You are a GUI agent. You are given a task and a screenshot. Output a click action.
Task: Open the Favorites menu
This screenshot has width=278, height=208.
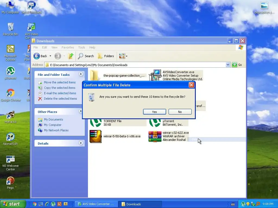pyautogui.click(x=68, y=47)
